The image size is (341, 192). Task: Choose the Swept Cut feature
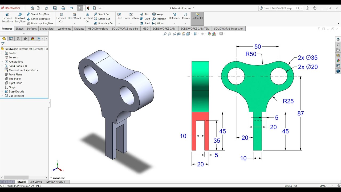pos(102,14)
